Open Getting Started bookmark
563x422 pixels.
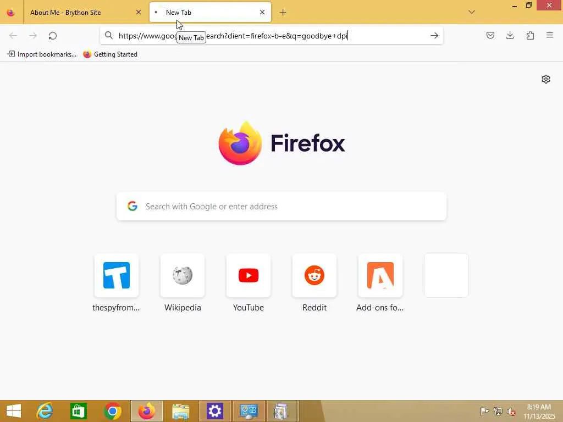click(110, 54)
